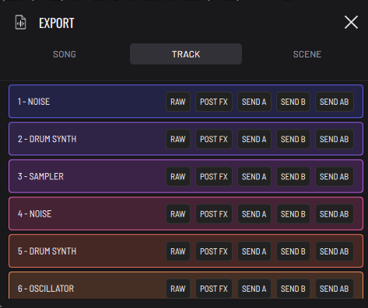Viewport: 368px width, 308px height.
Task: Export 4 - Noise Send AB
Action: [334, 214]
